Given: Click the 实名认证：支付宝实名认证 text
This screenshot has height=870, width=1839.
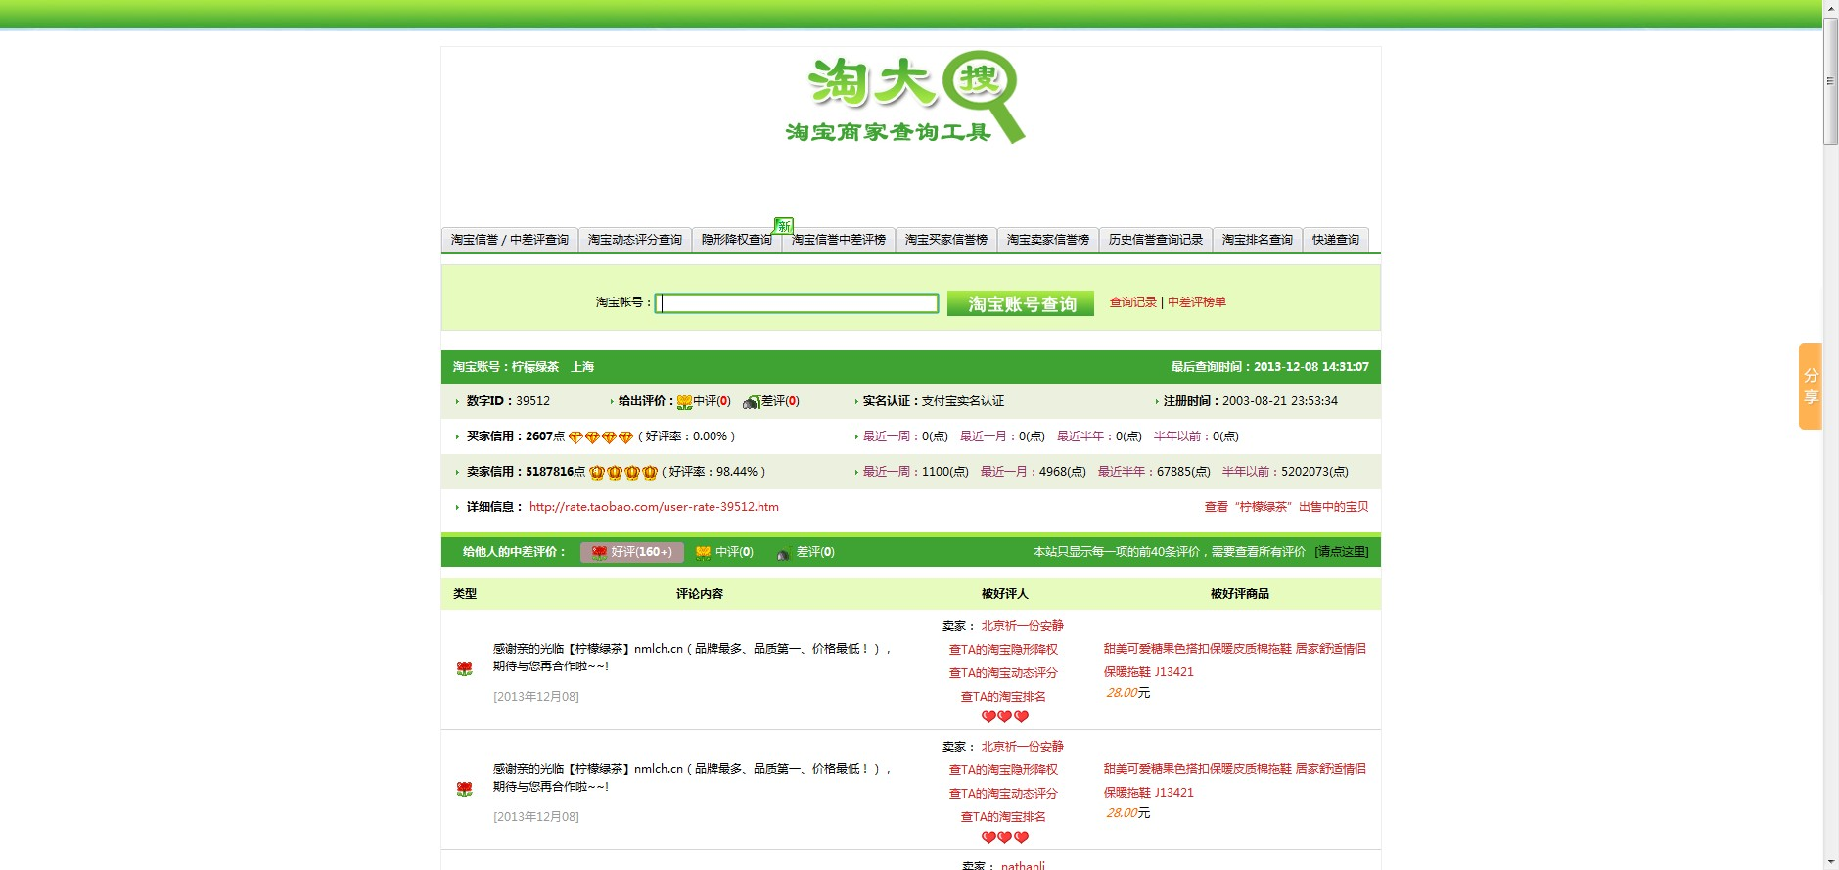Looking at the screenshot, I should point(933,401).
